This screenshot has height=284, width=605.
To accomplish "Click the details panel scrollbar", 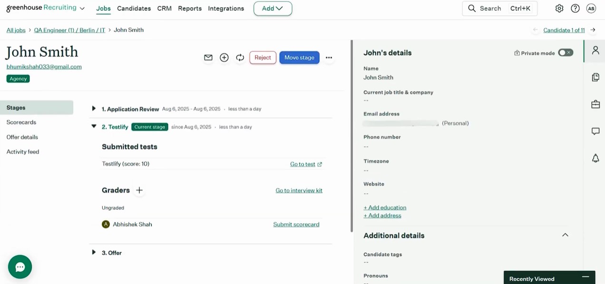I will [352, 135].
